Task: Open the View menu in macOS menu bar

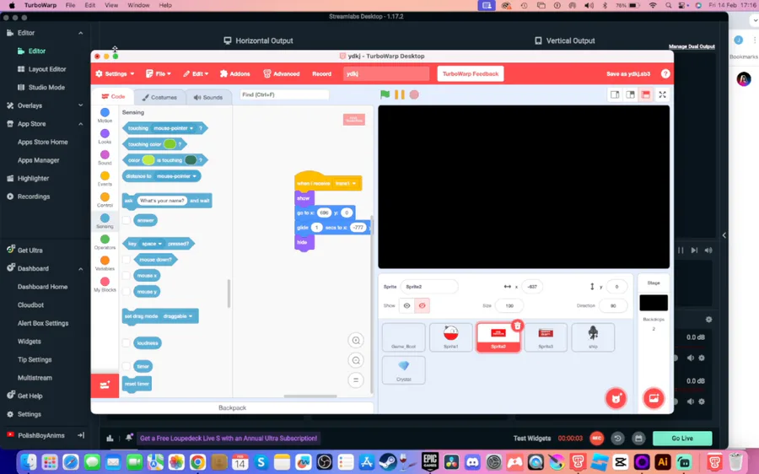Action: pos(111,5)
